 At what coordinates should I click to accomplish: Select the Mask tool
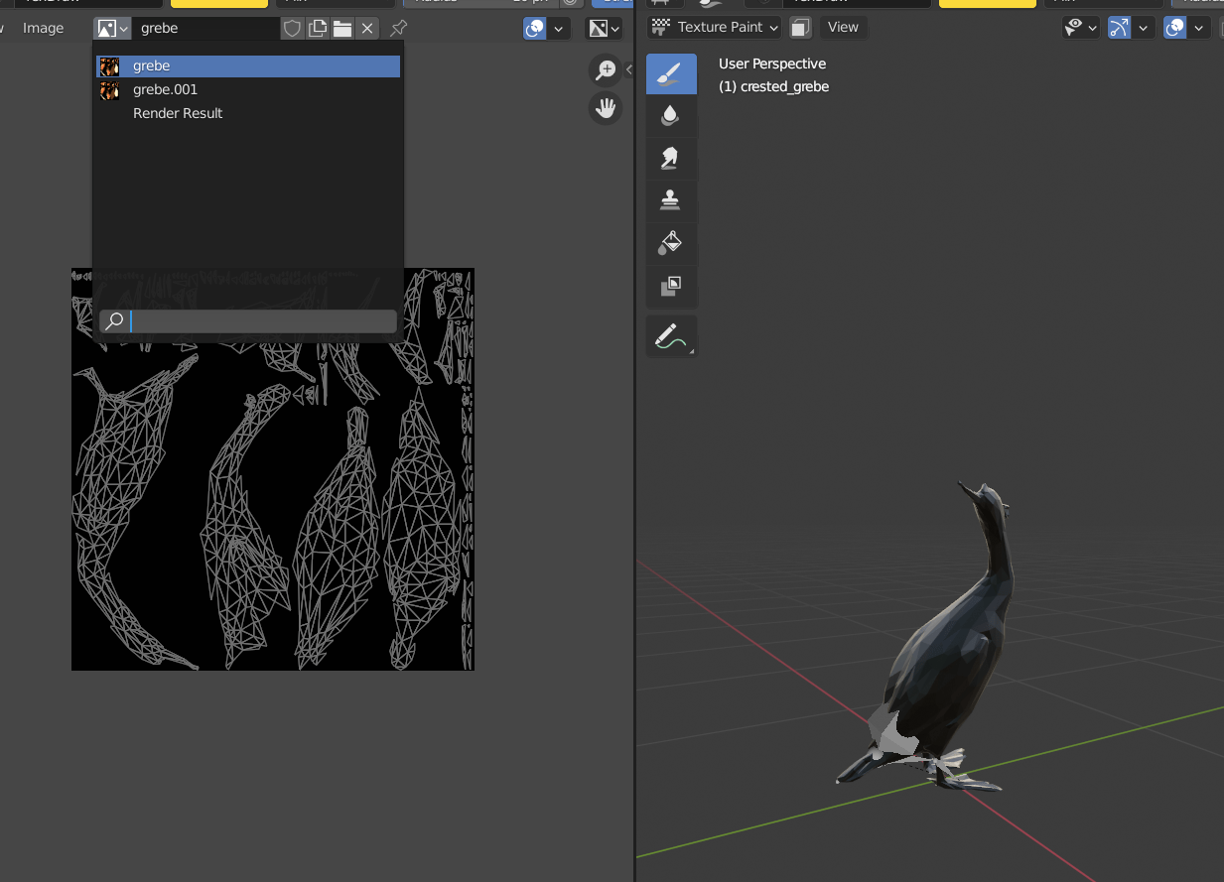click(672, 286)
